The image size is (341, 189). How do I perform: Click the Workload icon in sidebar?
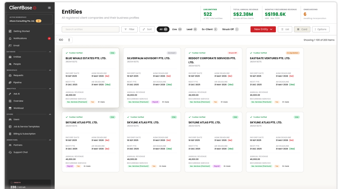click(10, 108)
